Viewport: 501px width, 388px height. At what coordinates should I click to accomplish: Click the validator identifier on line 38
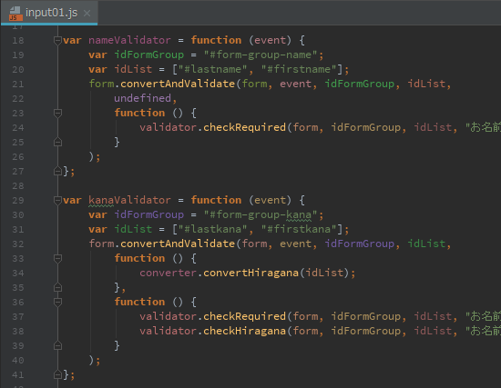pyautogui.click(x=169, y=331)
